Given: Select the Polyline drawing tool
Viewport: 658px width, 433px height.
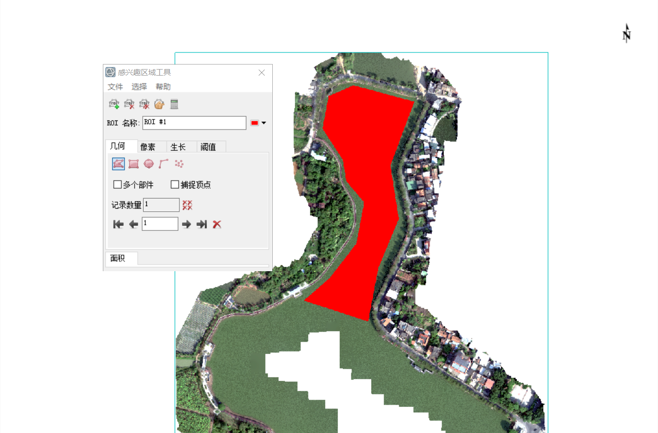Looking at the screenshot, I should click(x=164, y=164).
